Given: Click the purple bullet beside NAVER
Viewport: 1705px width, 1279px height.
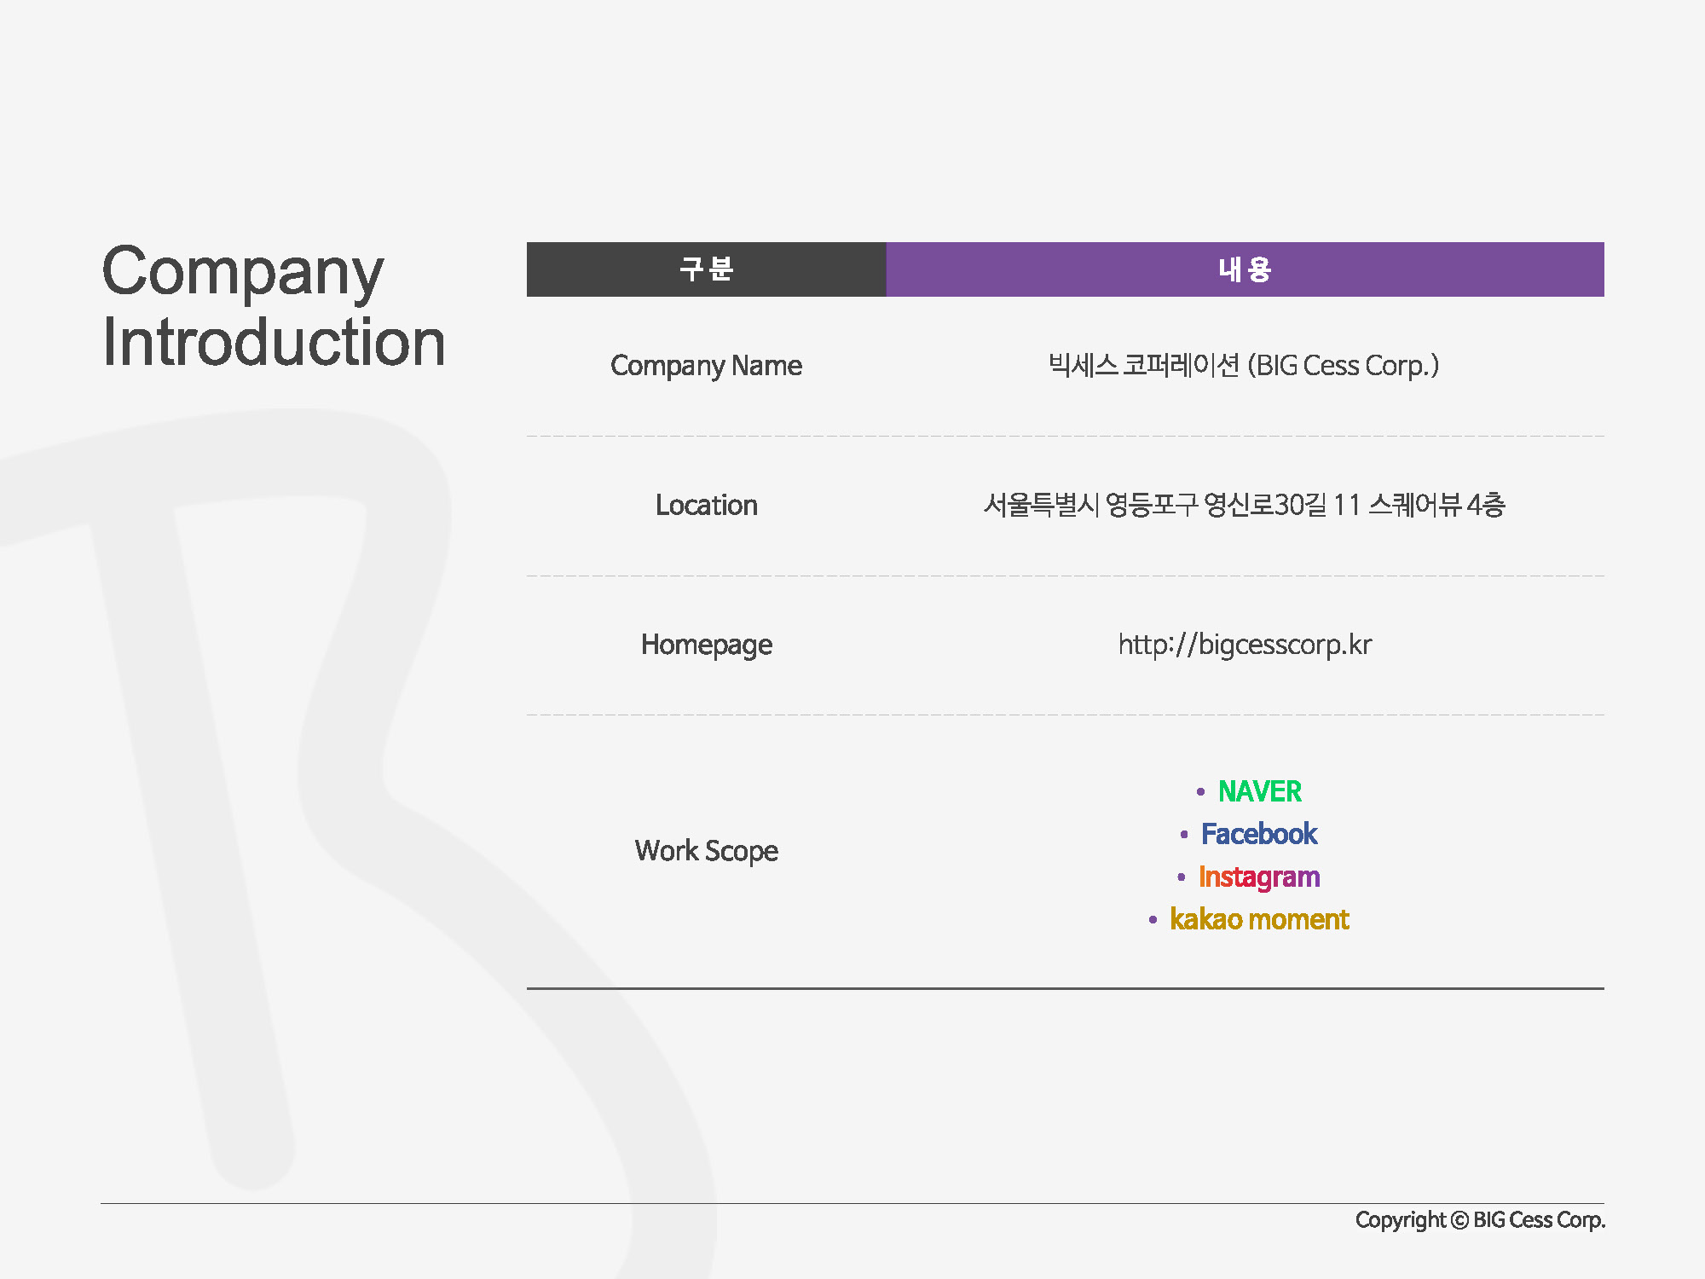Looking at the screenshot, I should click(1200, 792).
